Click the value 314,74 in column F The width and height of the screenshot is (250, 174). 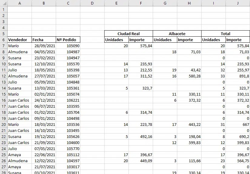(141, 112)
